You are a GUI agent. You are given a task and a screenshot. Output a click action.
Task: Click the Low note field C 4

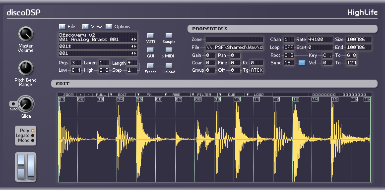(x=76, y=70)
